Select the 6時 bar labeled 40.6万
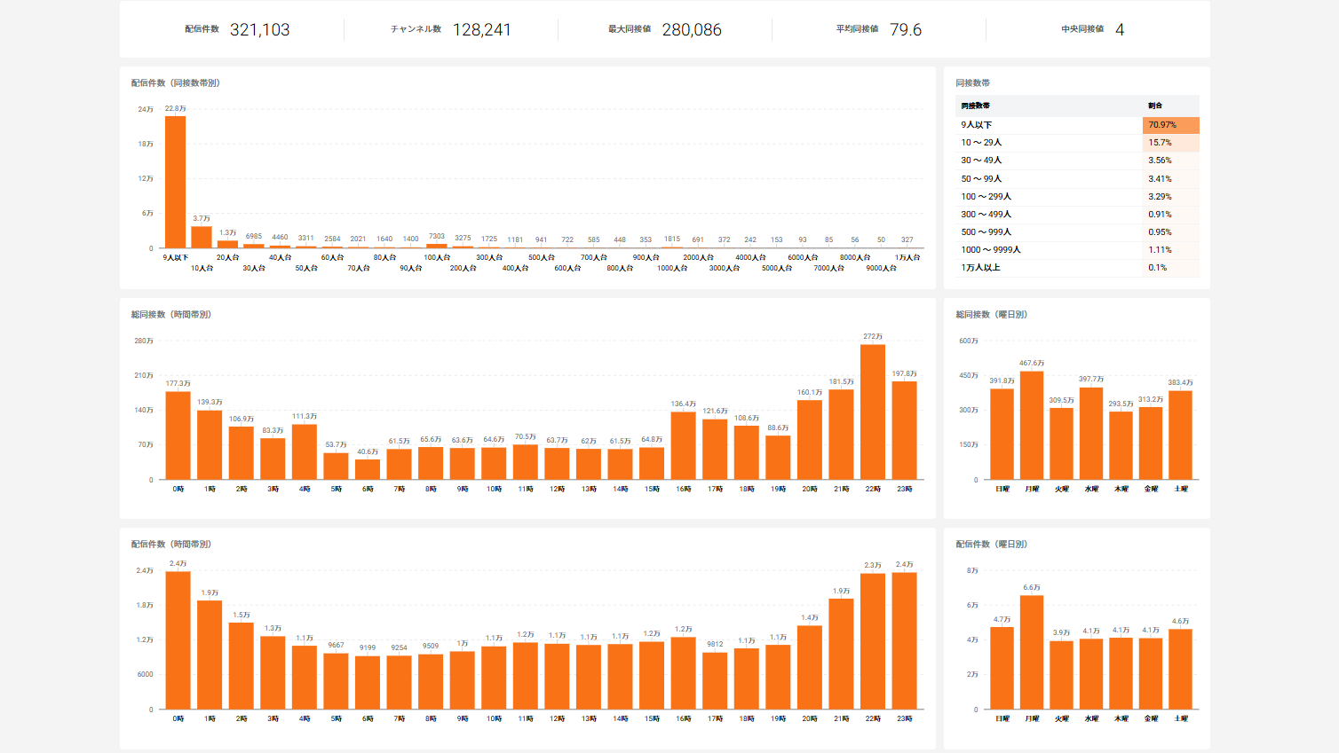Image resolution: width=1339 pixels, height=753 pixels. pyautogui.click(x=368, y=469)
